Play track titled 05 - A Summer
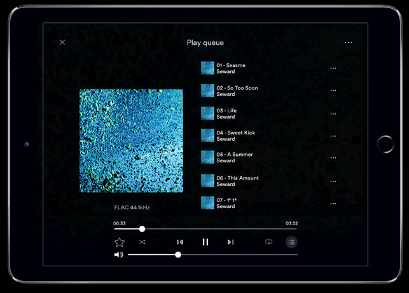 pos(235,155)
